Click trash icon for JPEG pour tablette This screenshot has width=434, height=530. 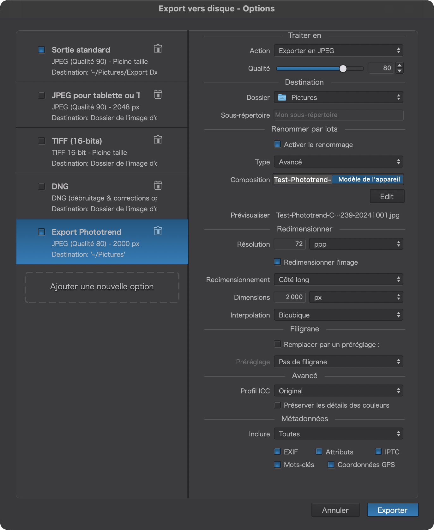158,95
